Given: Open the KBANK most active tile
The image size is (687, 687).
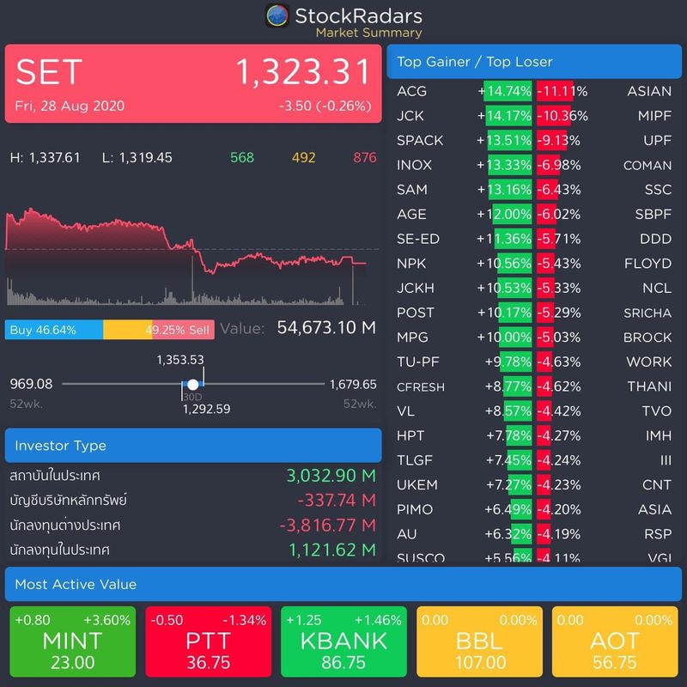Looking at the screenshot, I should coord(343,641).
